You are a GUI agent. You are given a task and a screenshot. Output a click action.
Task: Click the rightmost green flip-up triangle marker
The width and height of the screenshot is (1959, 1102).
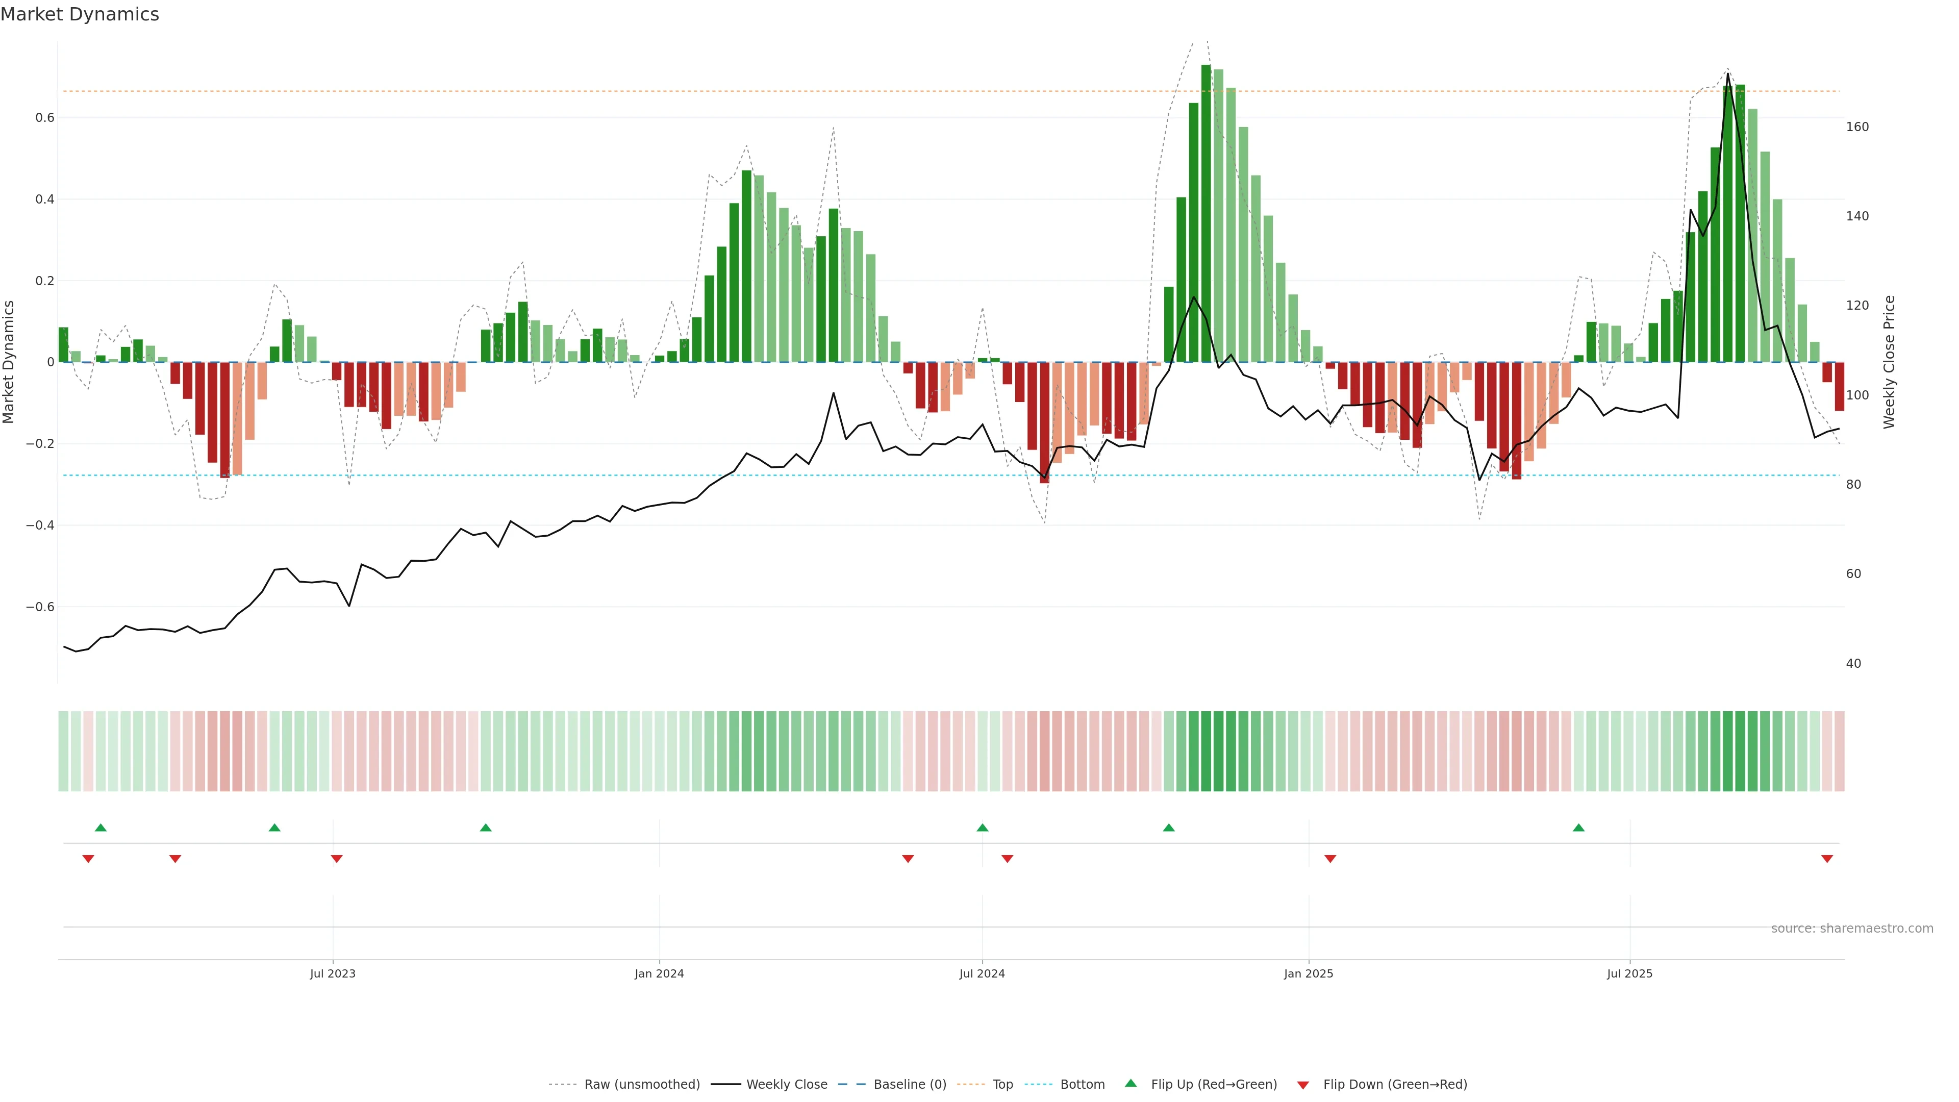pos(1579,828)
